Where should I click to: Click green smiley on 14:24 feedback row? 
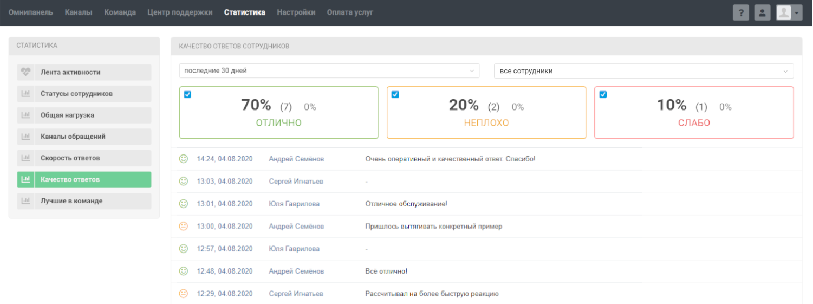pyautogui.click(x=184, y=159)
